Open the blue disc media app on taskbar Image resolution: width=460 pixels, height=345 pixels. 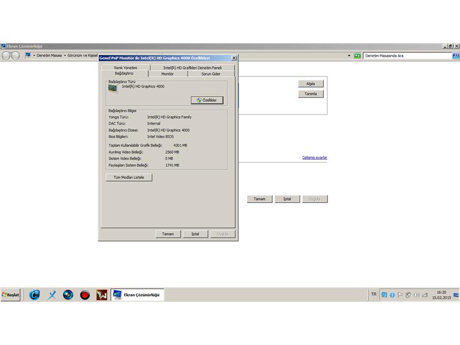coord(68,295)
